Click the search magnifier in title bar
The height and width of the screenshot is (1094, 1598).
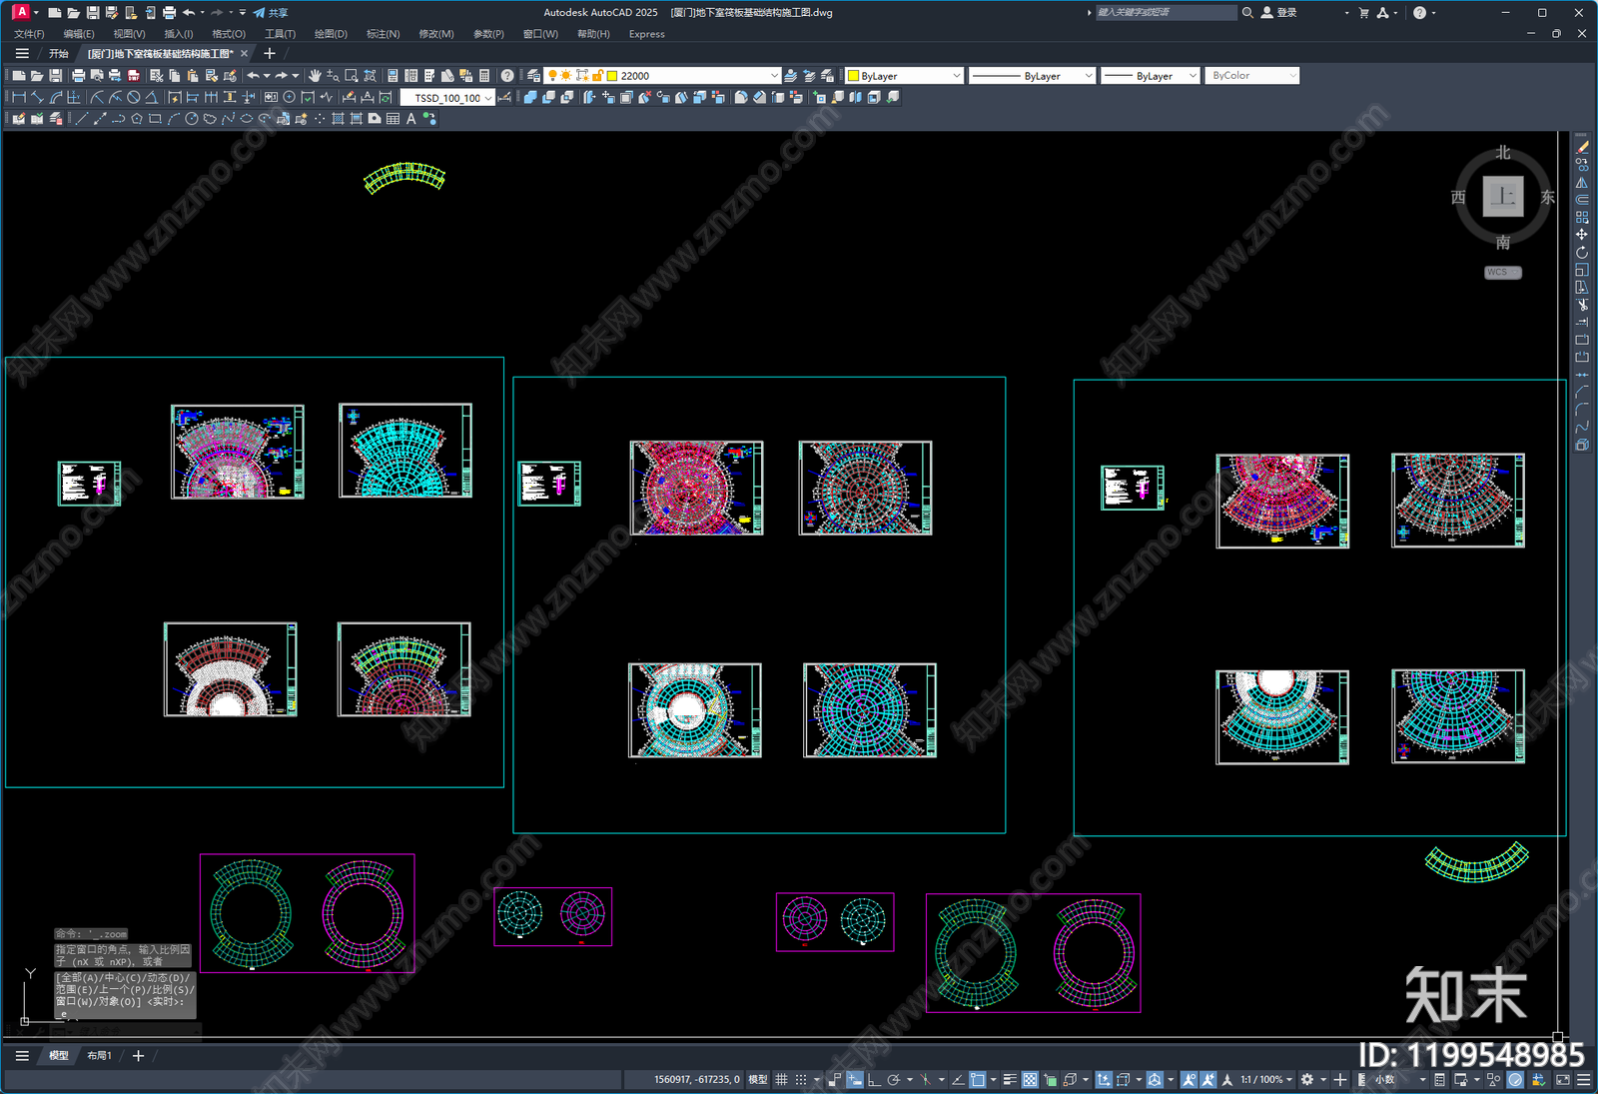pos(1247,13)
